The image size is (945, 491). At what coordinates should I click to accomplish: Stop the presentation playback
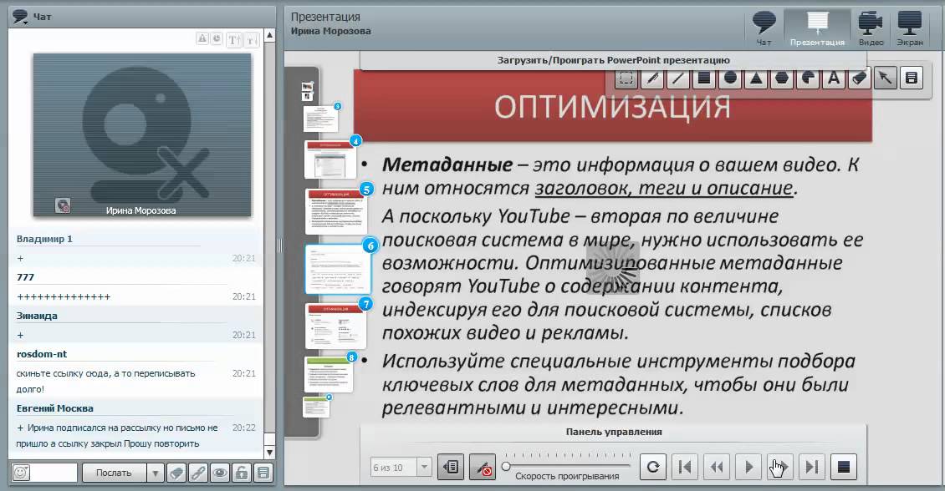tap(844, 467)
